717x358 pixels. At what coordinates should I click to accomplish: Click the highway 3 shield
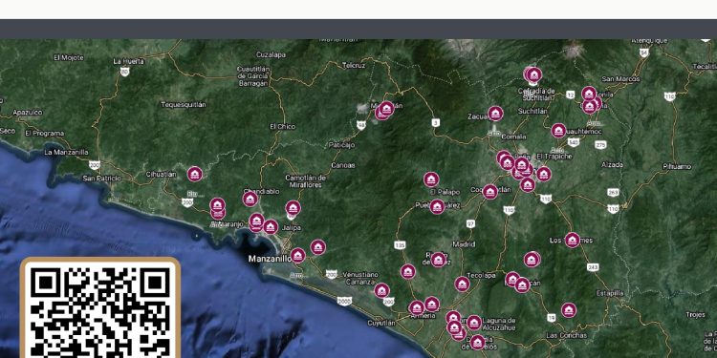pyautogui.click(x=436, y=122)
